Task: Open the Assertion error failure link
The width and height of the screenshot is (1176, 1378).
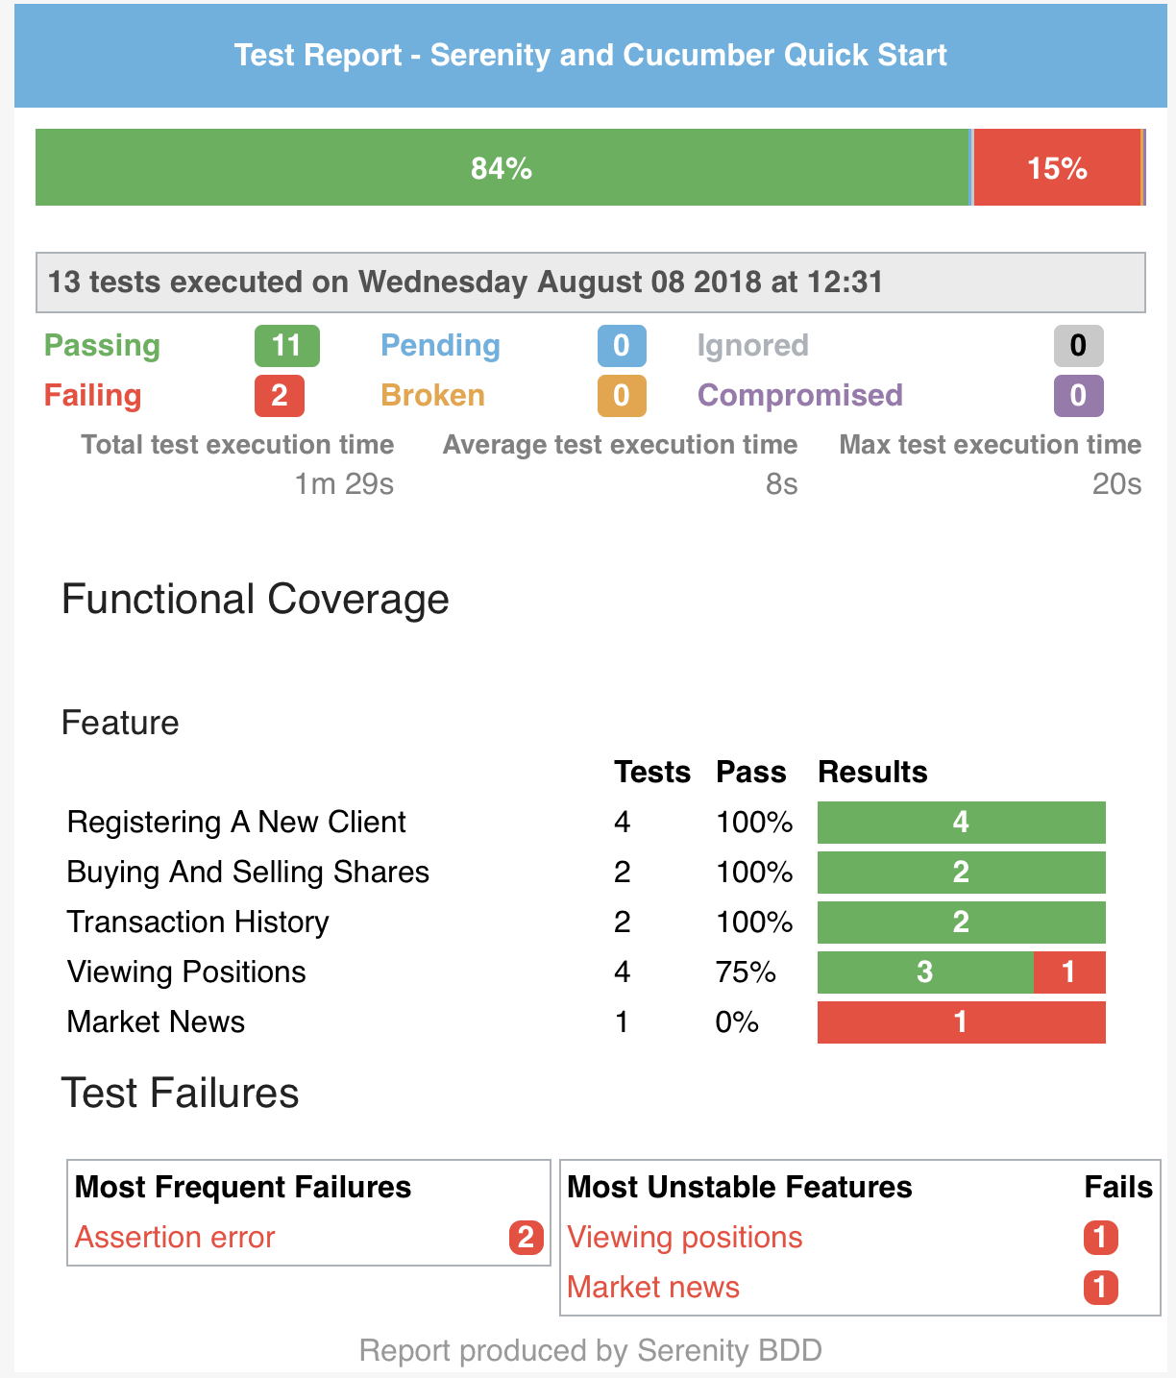Action: (x=175, y=1238)
